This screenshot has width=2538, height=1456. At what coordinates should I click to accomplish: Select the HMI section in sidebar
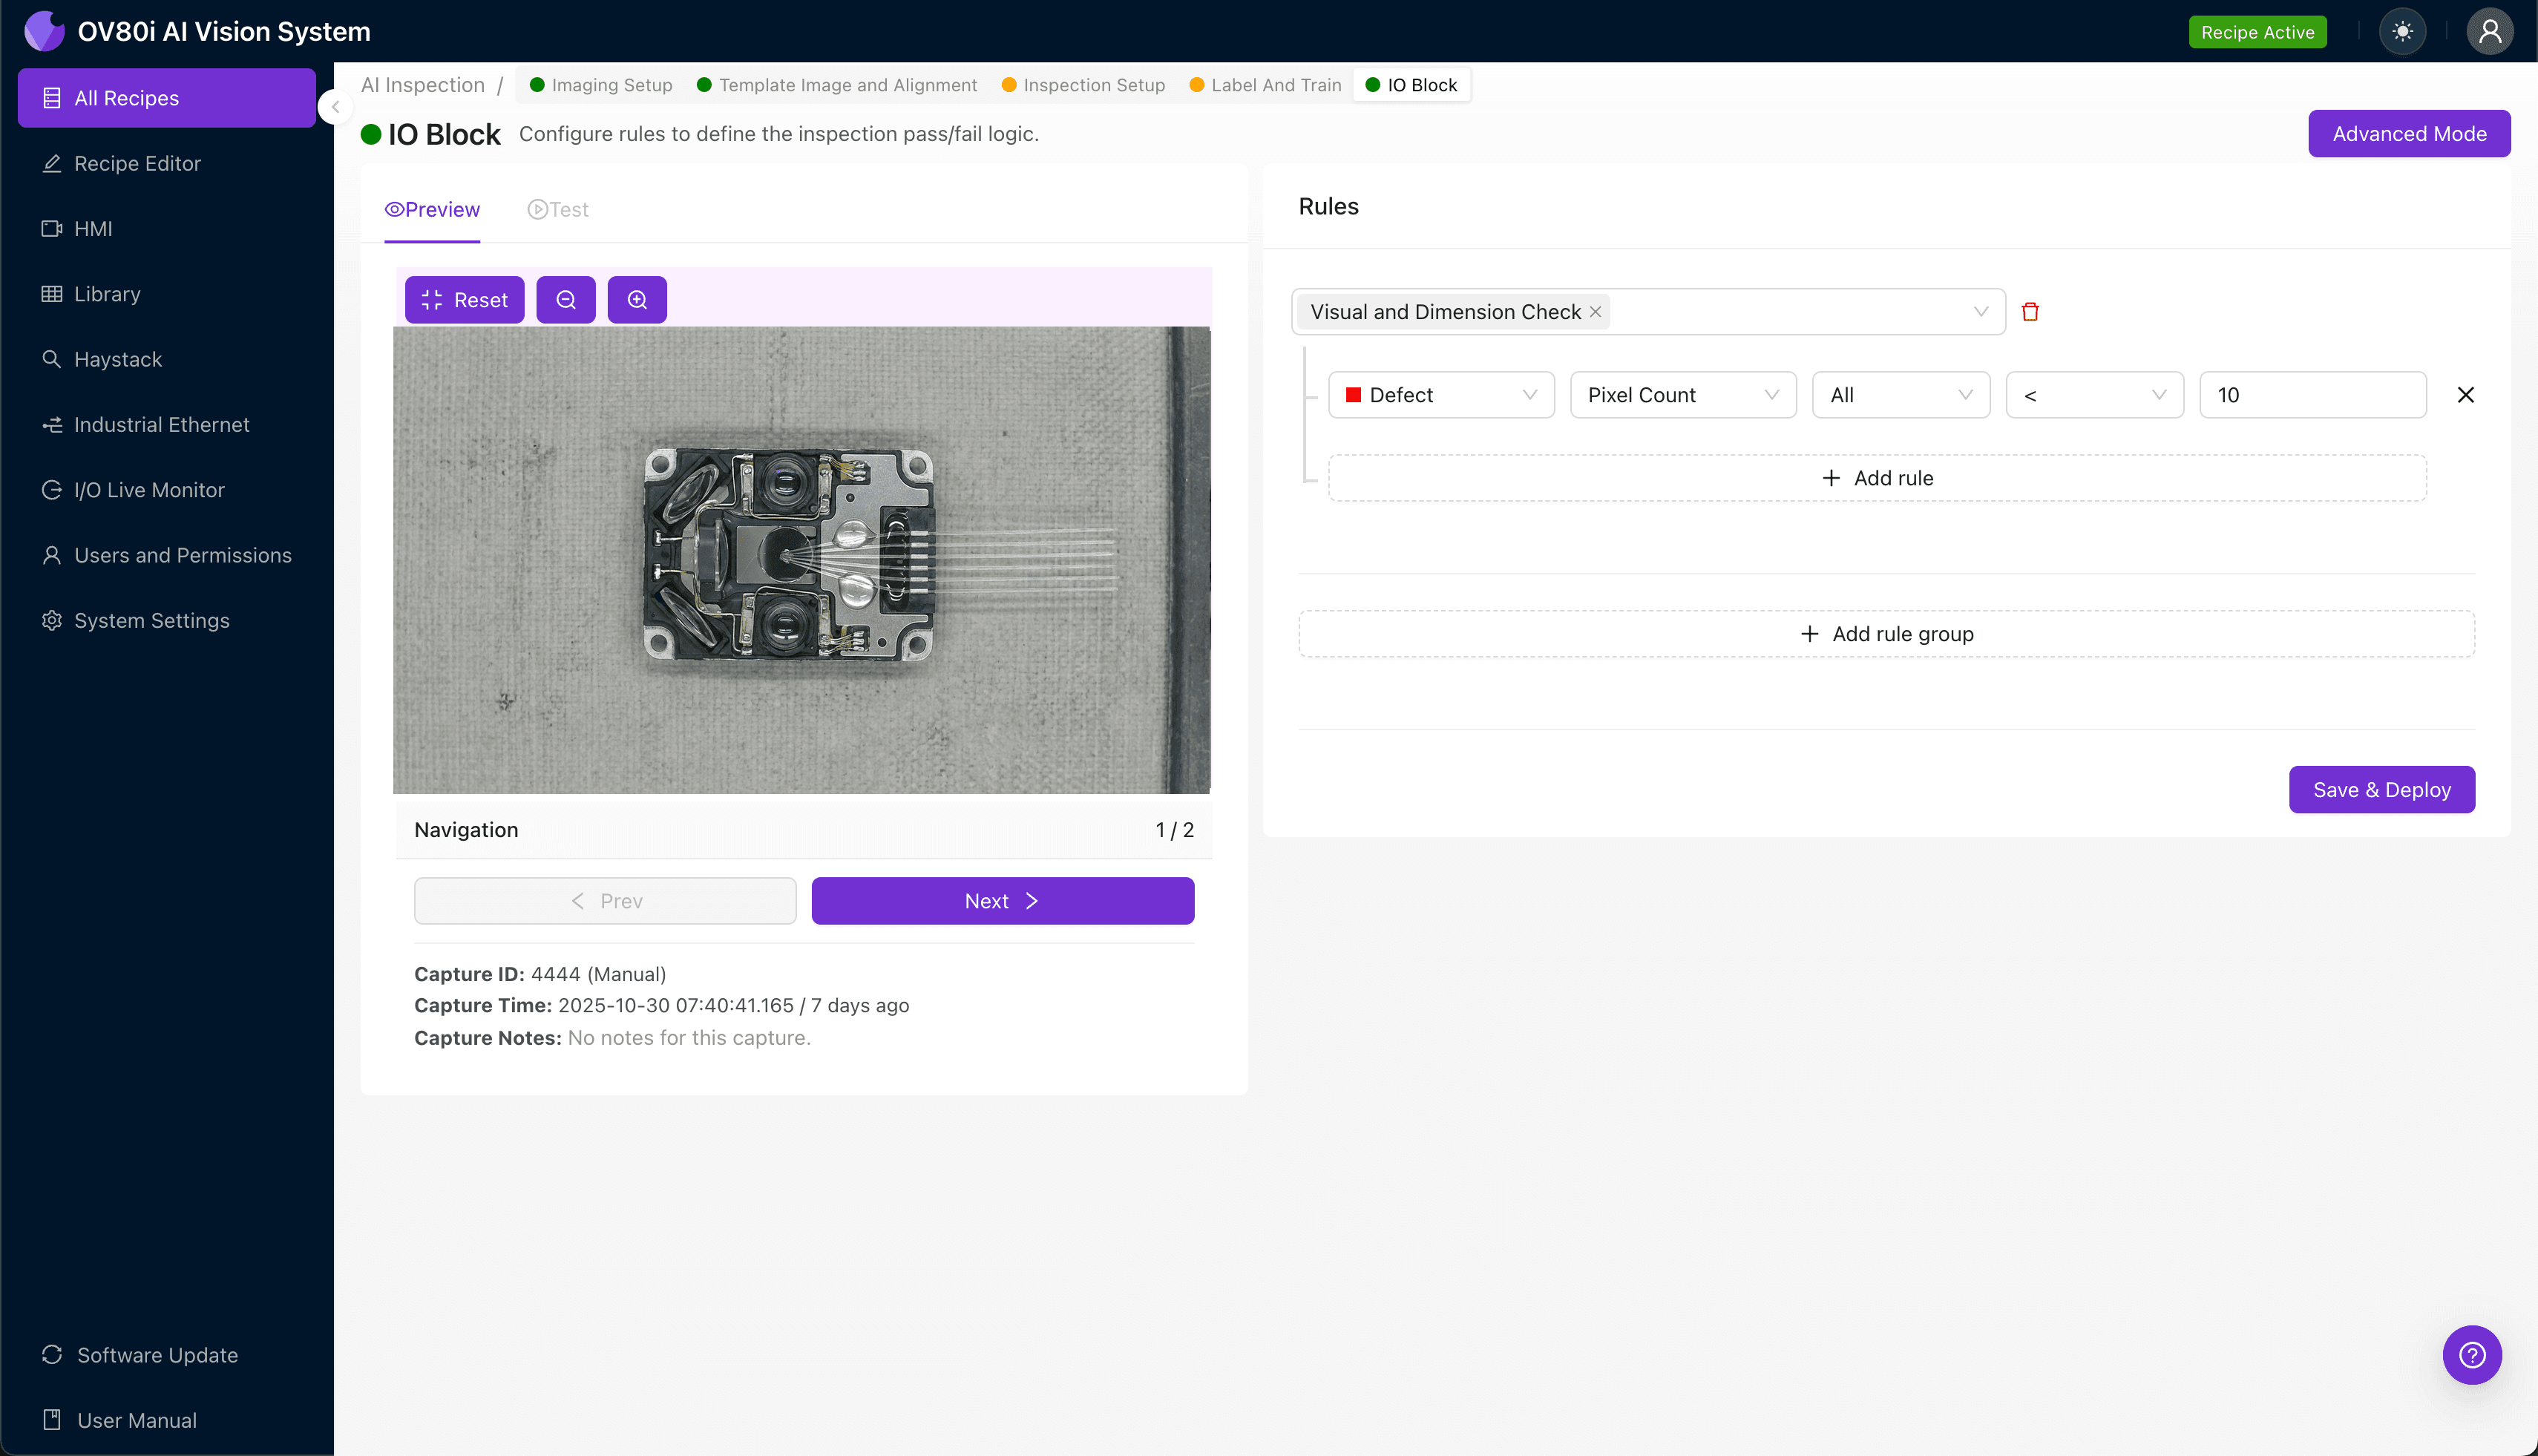pyautogui.click(x=93, y=228)
